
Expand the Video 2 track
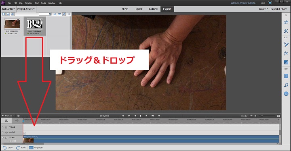2,127
